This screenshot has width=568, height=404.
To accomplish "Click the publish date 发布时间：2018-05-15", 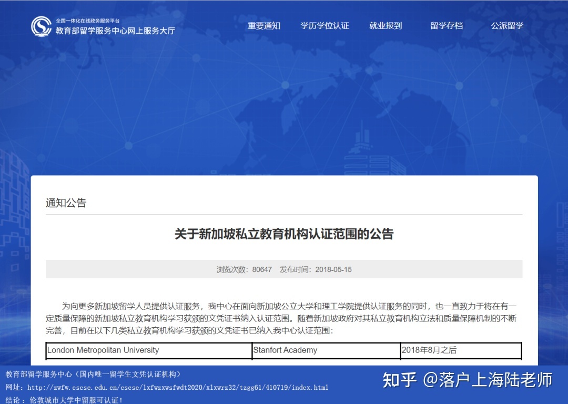I will coord(316,269).
